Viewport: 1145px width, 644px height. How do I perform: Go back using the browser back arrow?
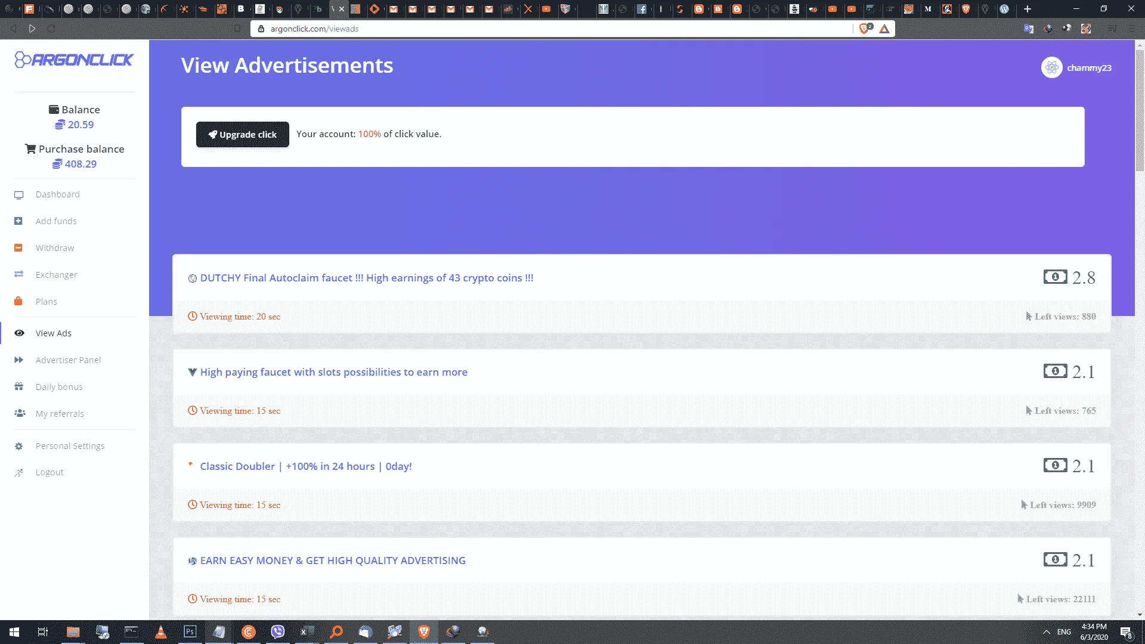pos(13,29)
